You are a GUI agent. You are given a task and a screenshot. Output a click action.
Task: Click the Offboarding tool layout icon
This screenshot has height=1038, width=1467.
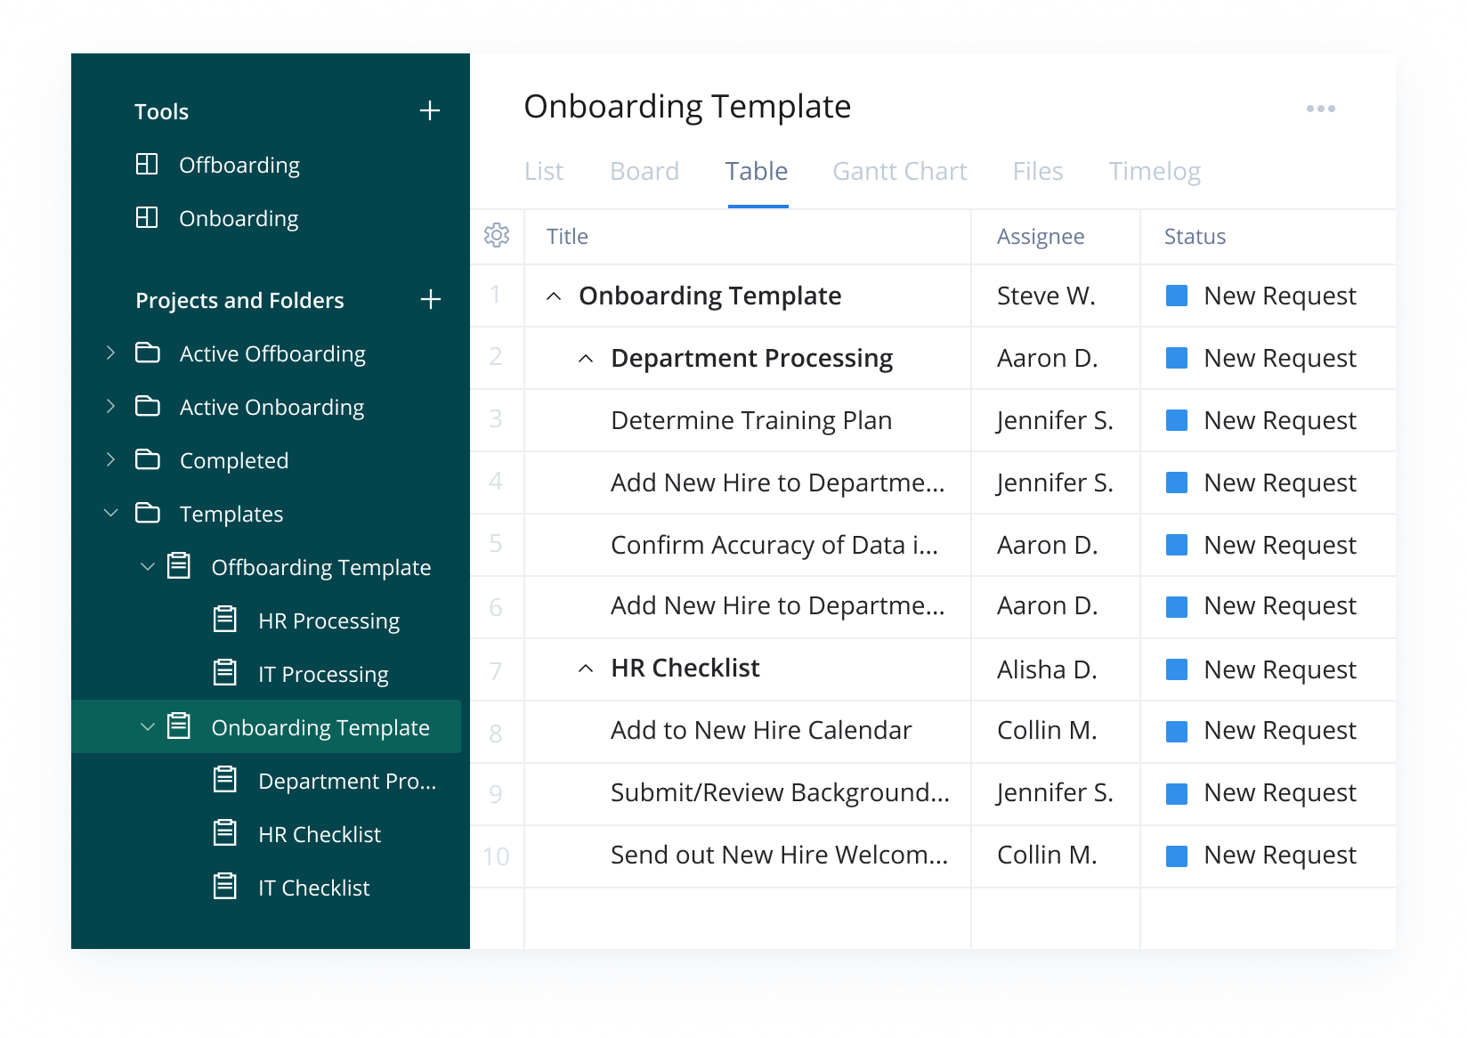[147, 165]
